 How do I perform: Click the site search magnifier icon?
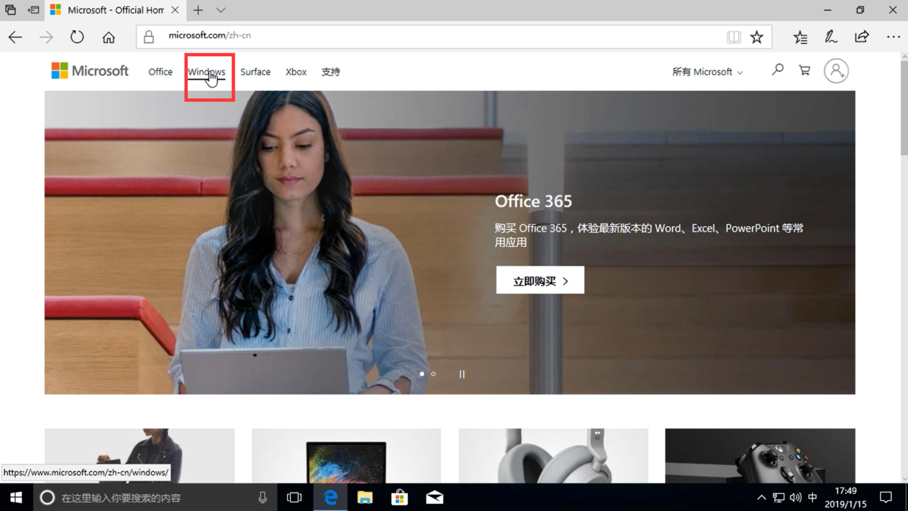pyautogui.click(x=777, y=70)
